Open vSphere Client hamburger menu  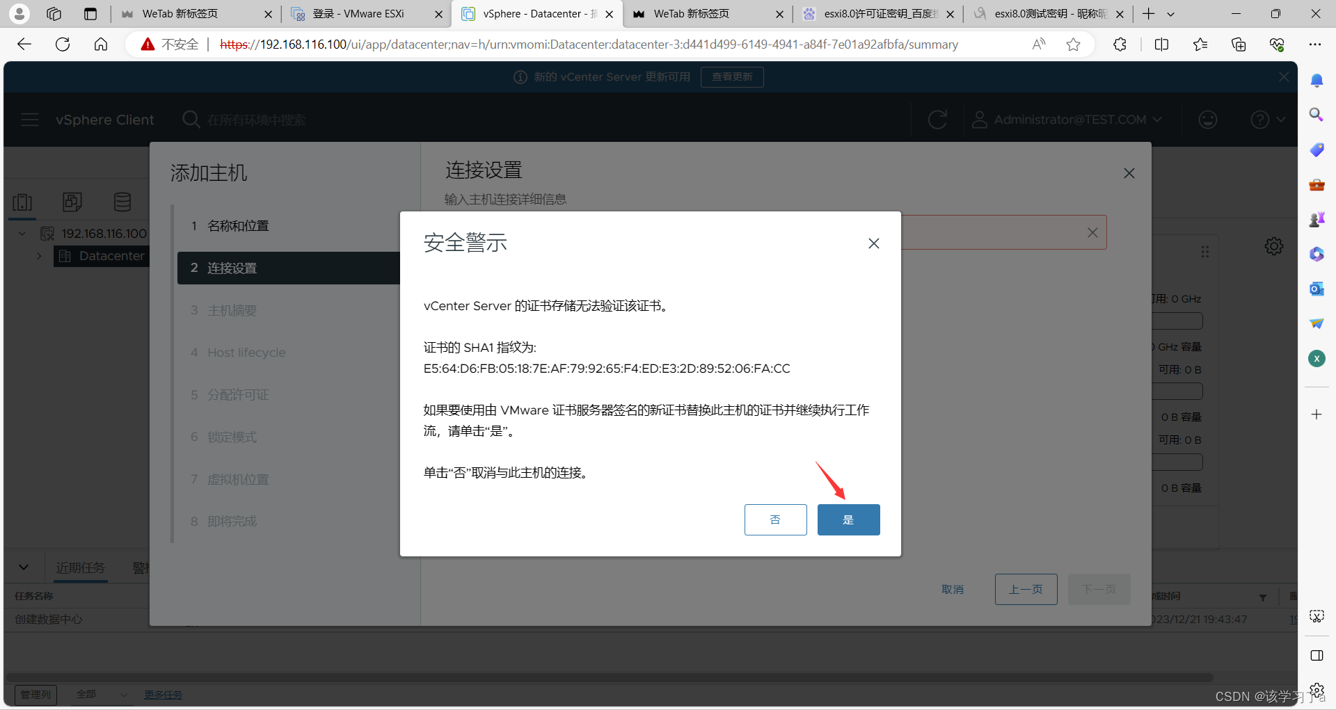coord(30,120)
